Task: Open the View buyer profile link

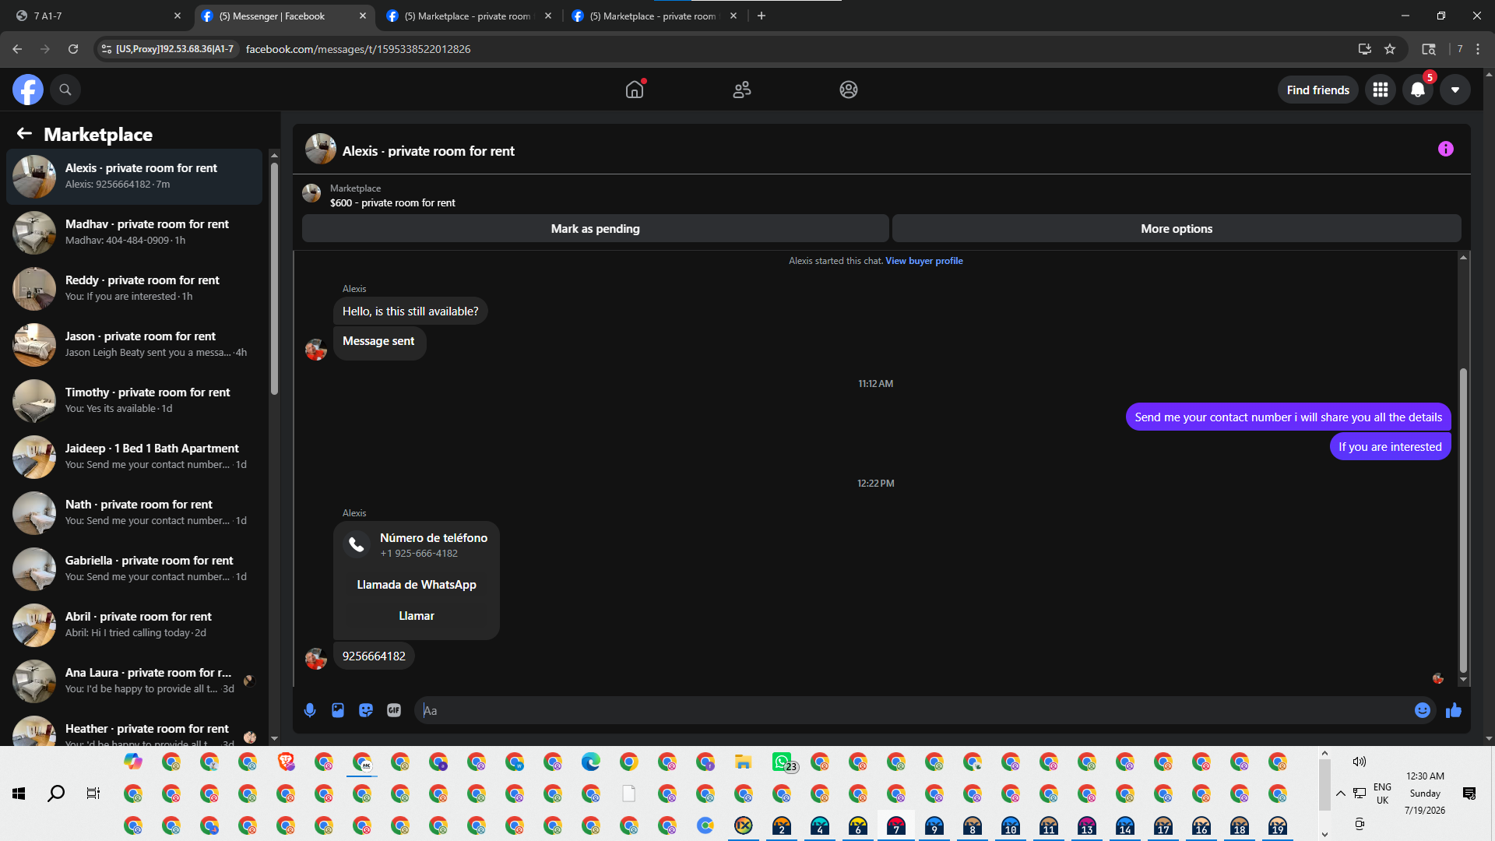Action: (x=924, y=261)
